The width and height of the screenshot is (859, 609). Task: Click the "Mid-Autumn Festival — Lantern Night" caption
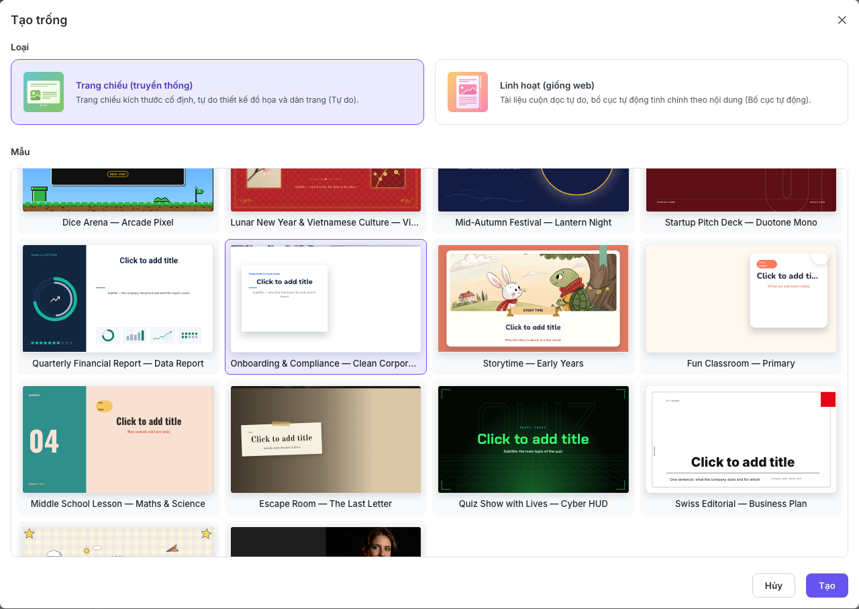tap(534, 222)
